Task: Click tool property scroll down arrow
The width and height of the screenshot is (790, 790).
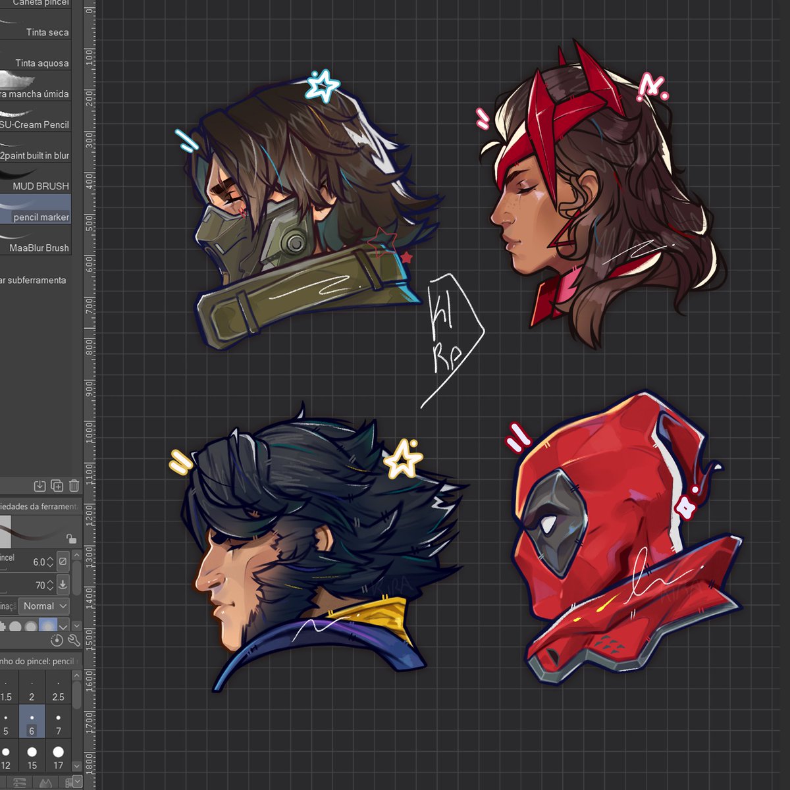Action: [x=77, y=626]
